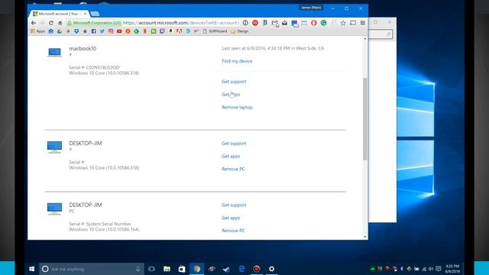The image size is (489, 275).
Task: Click the Gmail checker extension icon
Action: [x=275, y=23]
